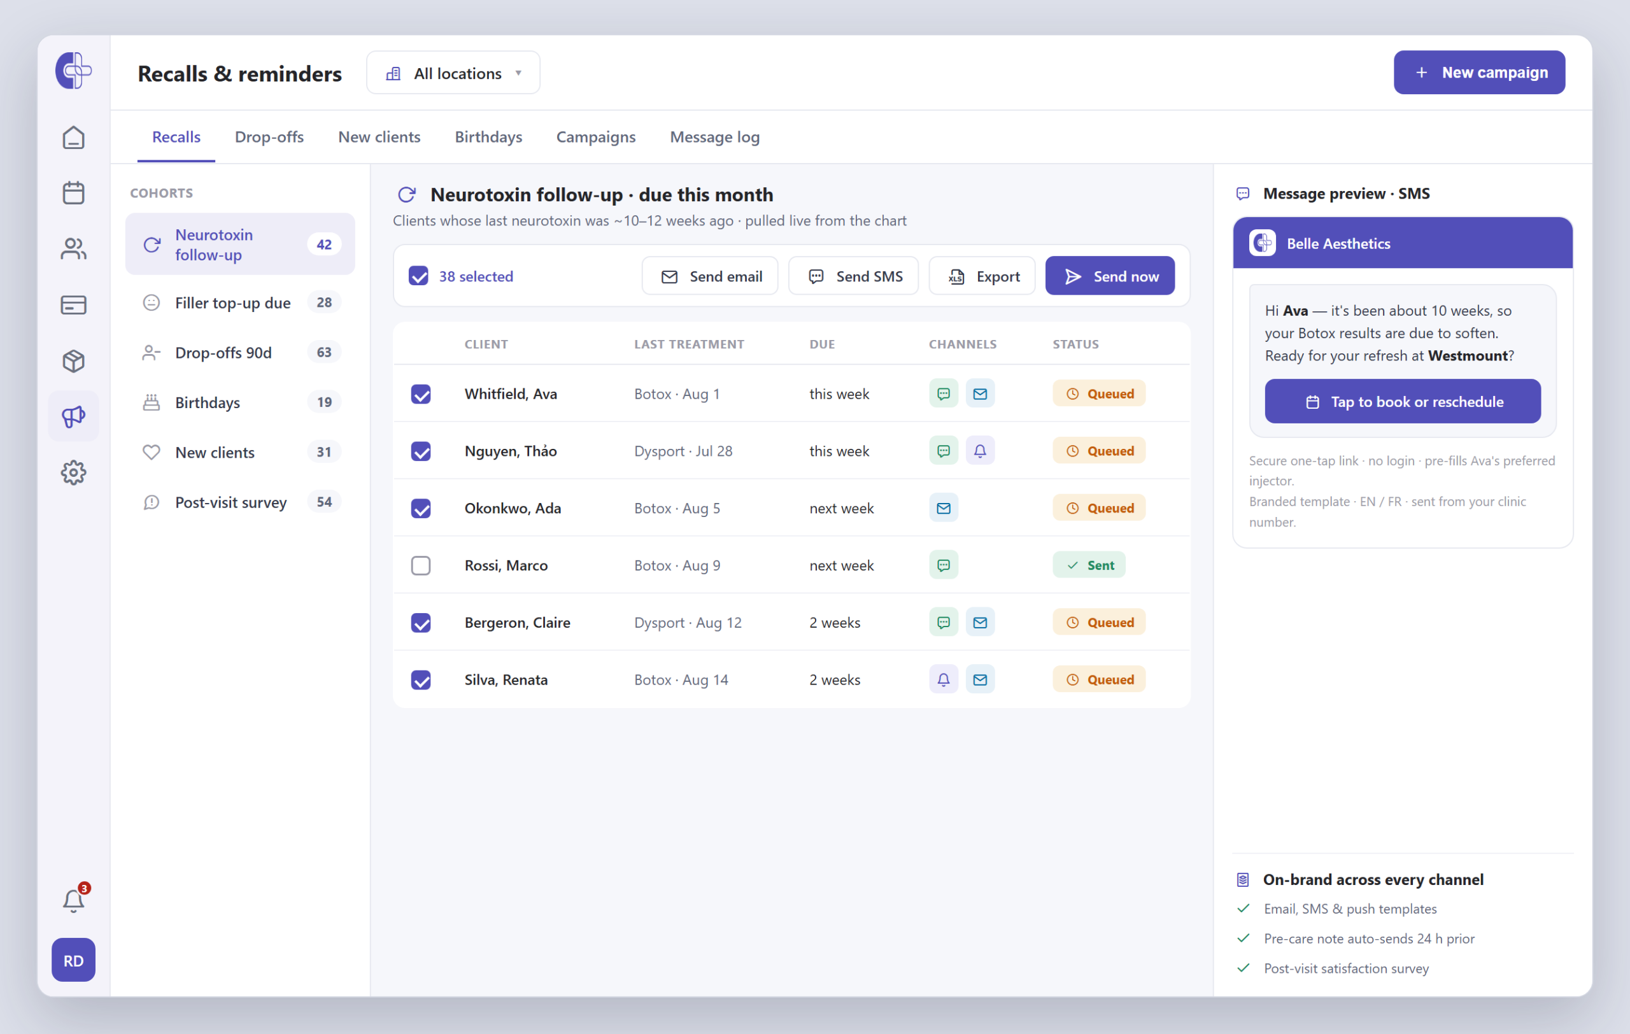Click the Export button
1630x1034 pixels.
coord(982,276)
